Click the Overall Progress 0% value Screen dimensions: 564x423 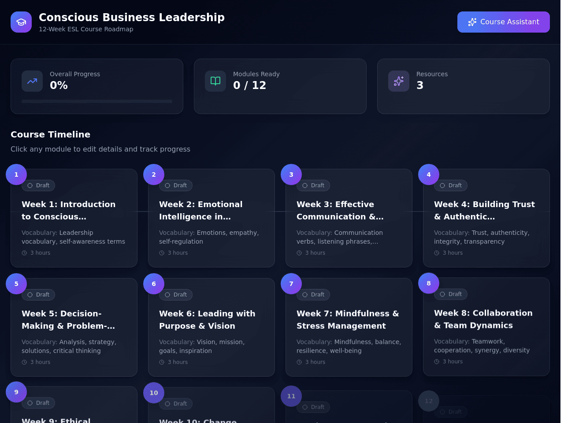click(59, 85)
